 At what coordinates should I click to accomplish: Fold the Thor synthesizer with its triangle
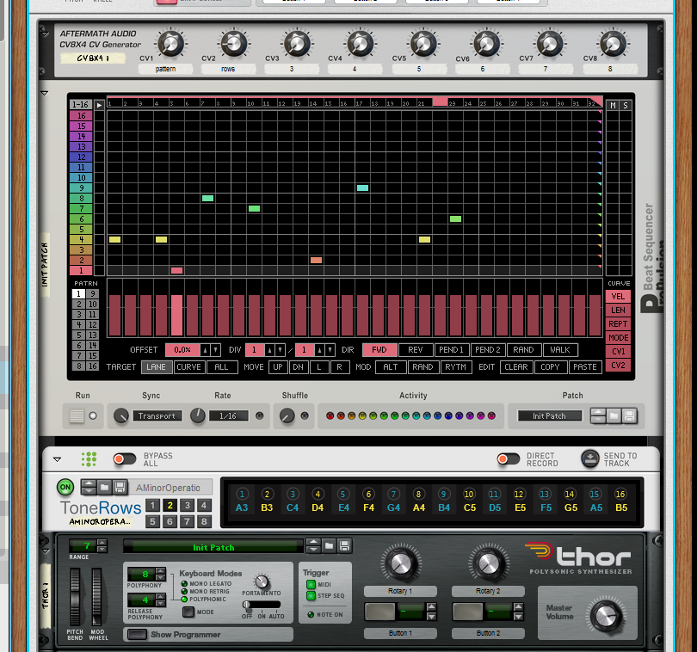coord(45,551)
